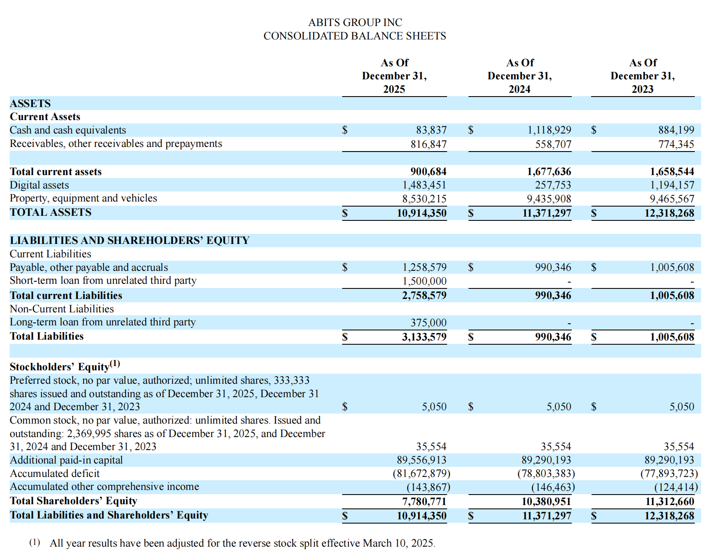Click 2024 accumulated deficit (78,803,383)
This screenshot has height=550, width=712.
546,474
